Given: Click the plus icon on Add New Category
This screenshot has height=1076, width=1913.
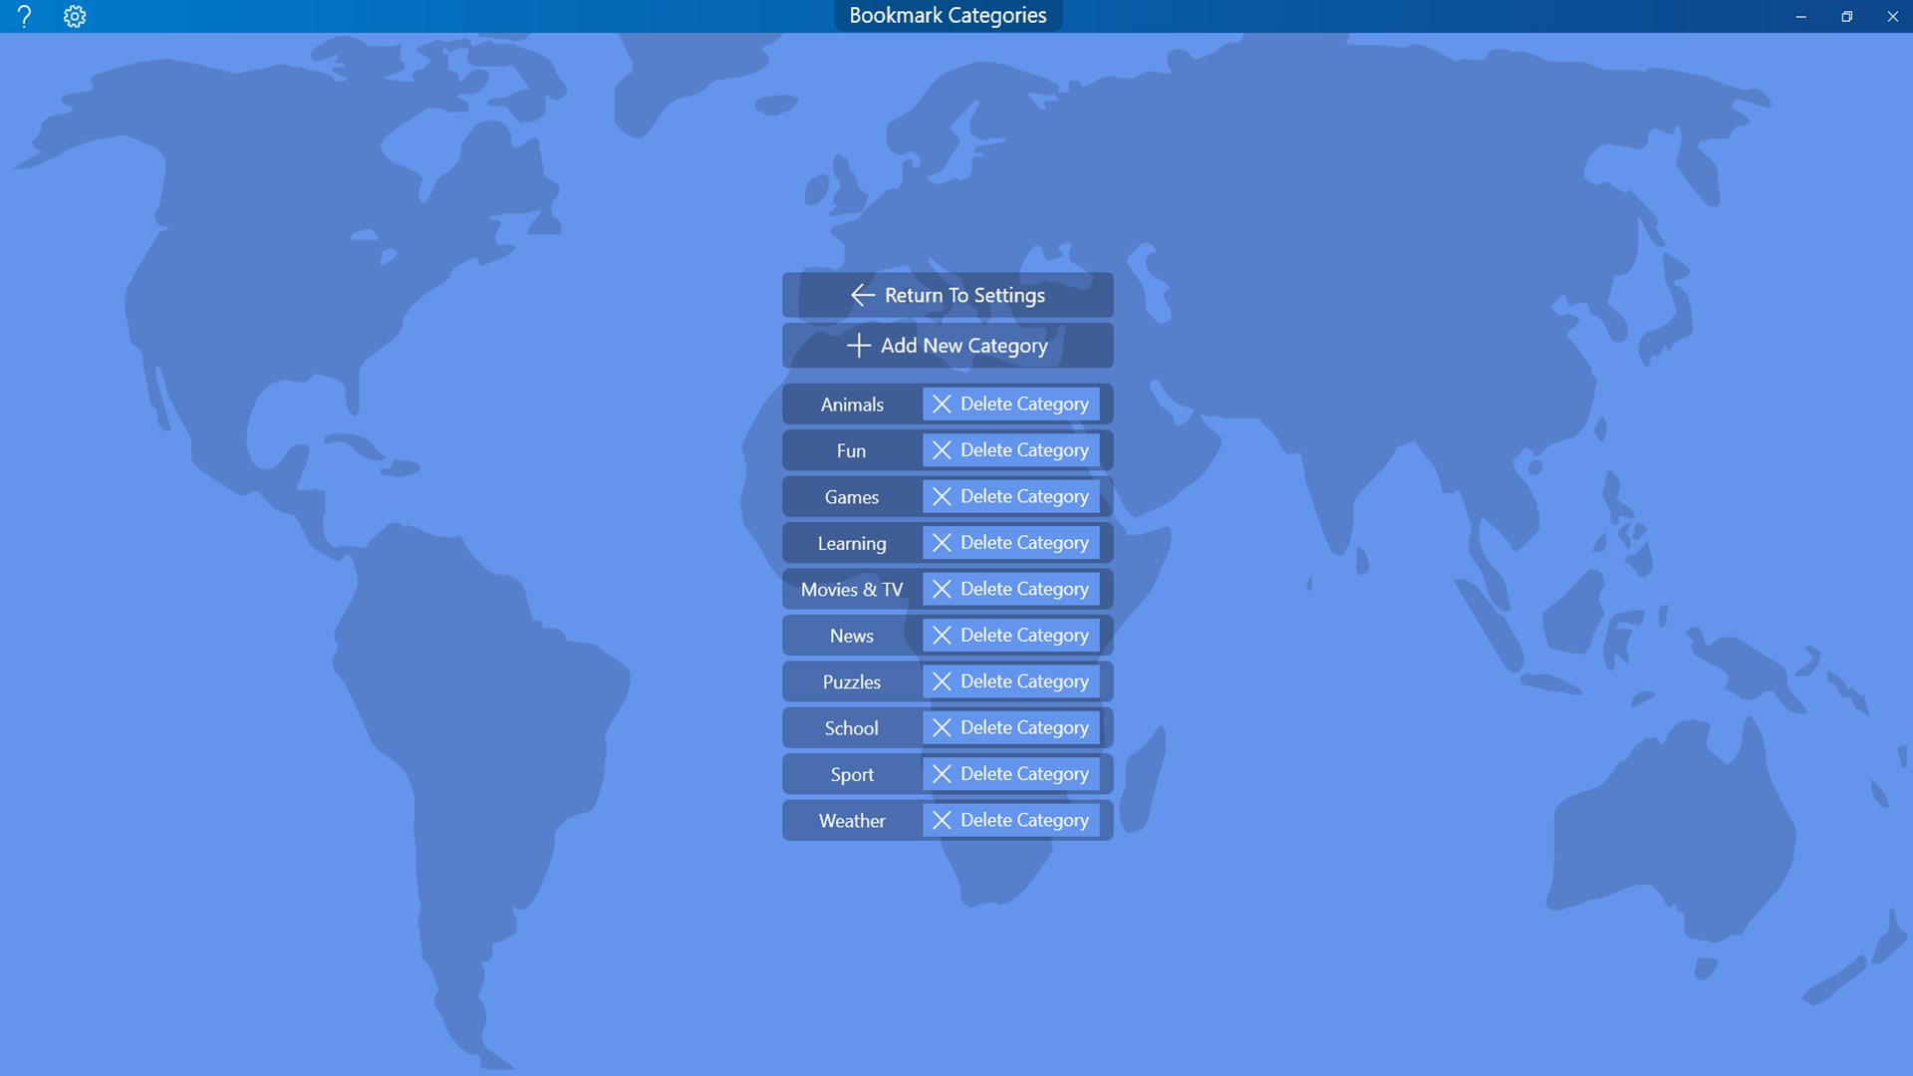Looking at the screenshot, I should point(858,346).
